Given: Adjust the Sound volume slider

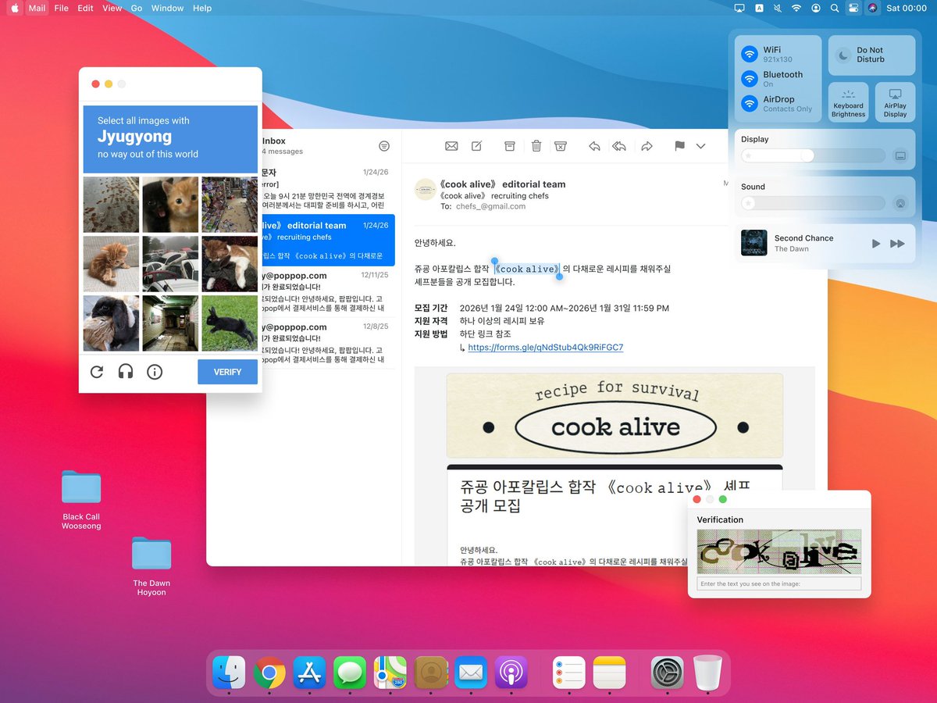Looking at the screenshot, I should [x=813, y=203].
